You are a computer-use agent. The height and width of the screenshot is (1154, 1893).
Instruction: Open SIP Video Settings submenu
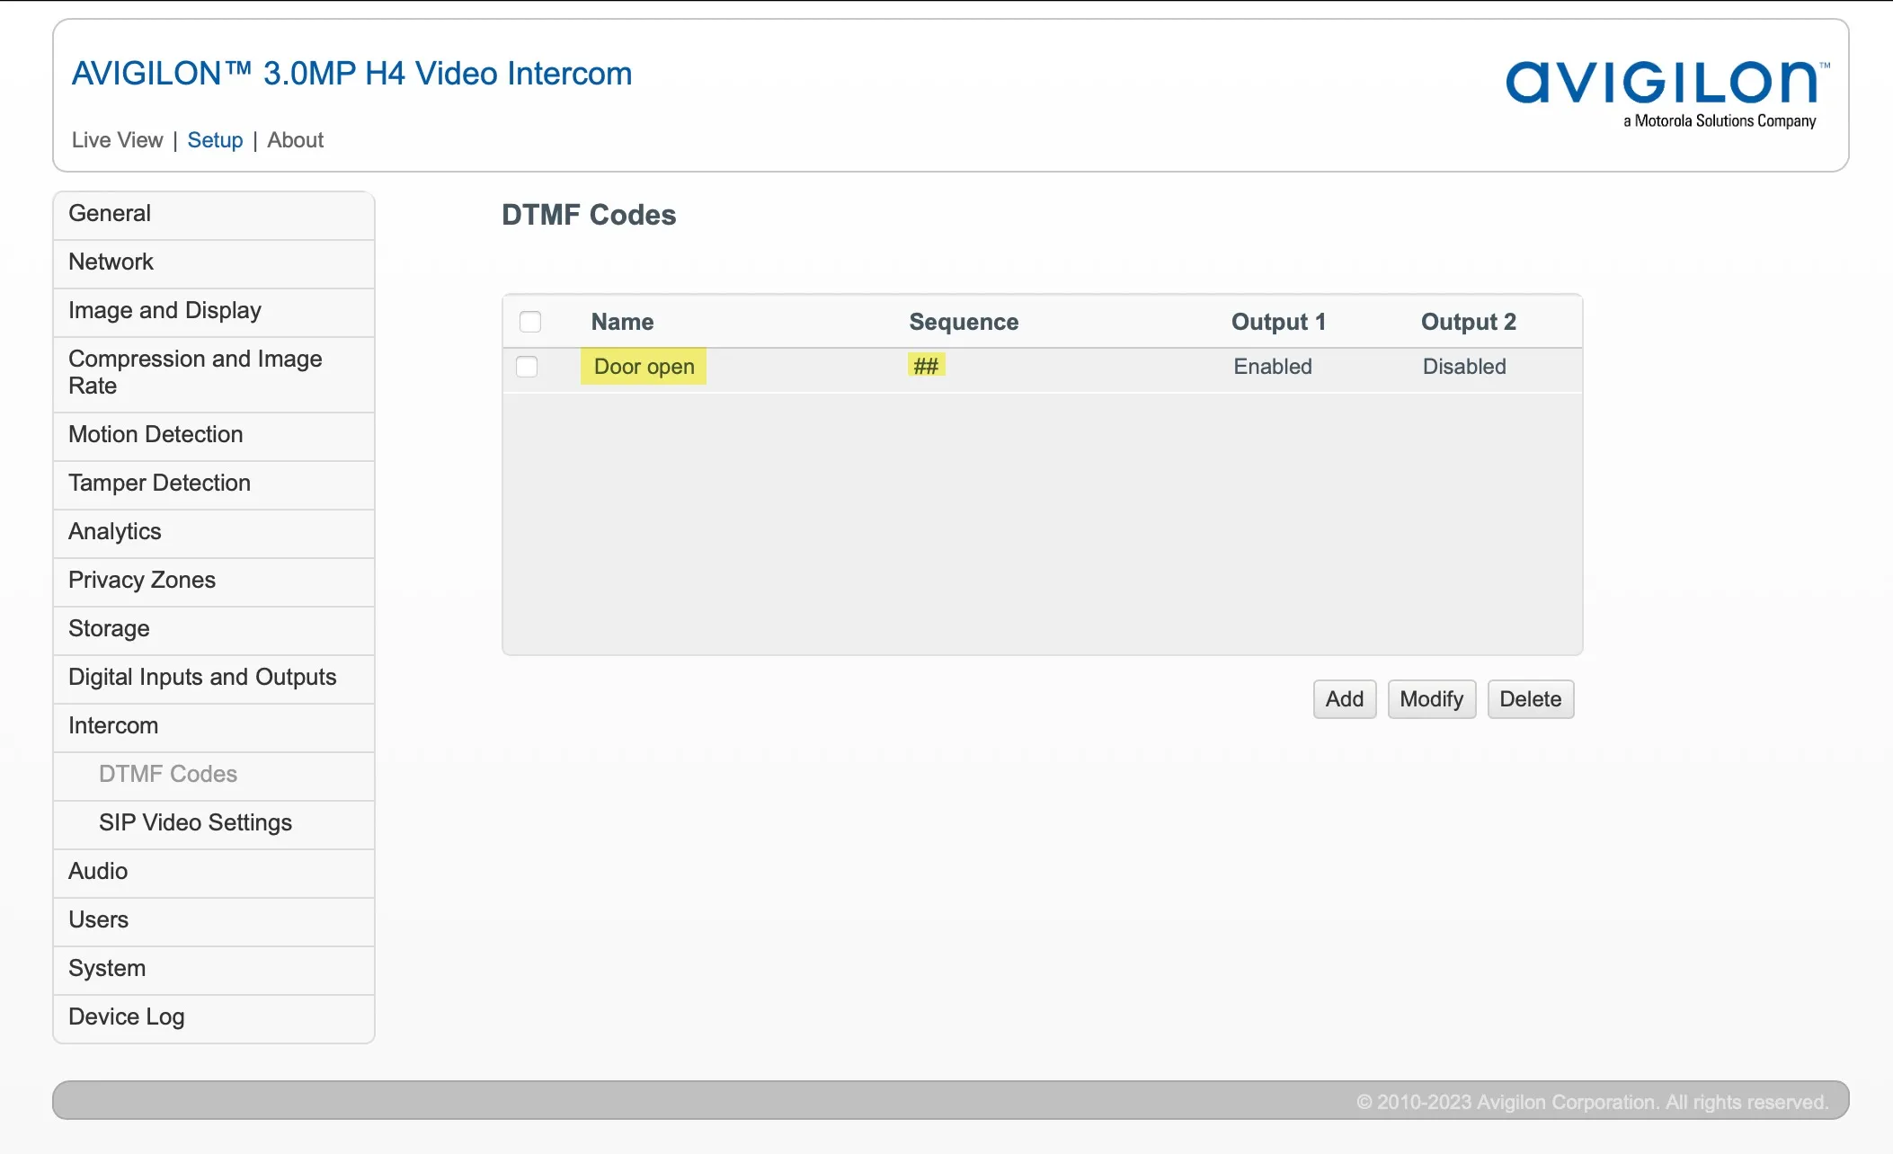click(x=214, y=823)
